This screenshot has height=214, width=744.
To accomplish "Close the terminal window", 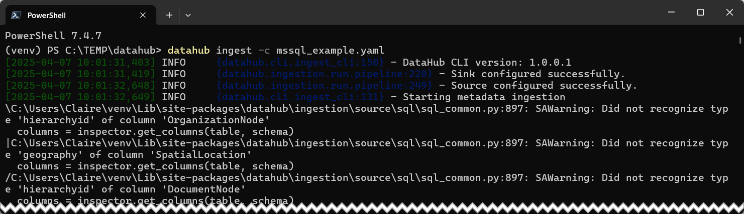I will [x=728, y=12].
